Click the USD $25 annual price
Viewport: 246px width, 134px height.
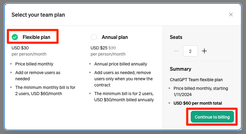[x=99, y=48]
